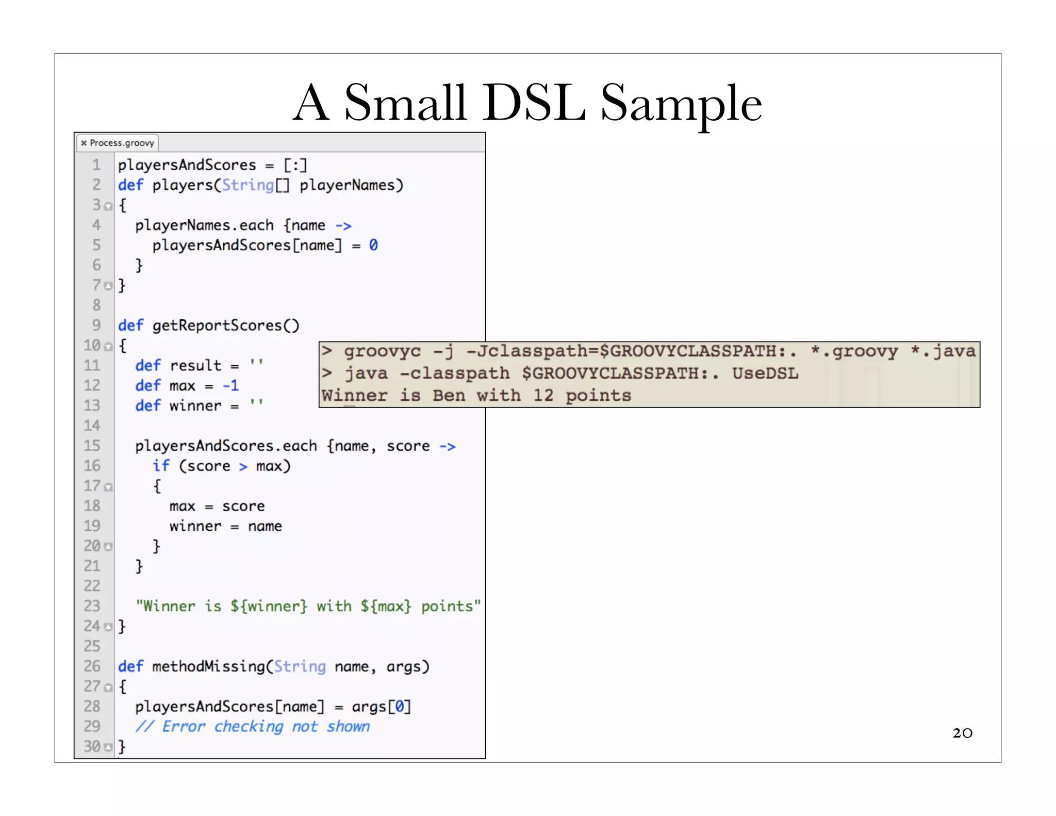Click 'playersAndScores[name] = args[0]' line
Viewport: 1056px width, 816px height.
pyautogui.click(x=273, y=707)
